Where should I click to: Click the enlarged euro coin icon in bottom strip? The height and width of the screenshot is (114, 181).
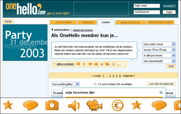[118, 105]
